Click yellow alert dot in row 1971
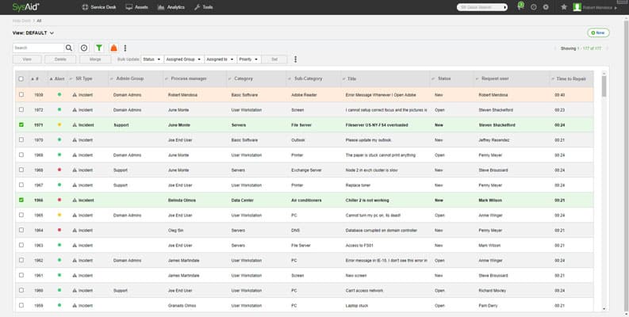Image resolution: width=629 pixels, height=317 pixels. click(59, 124)
